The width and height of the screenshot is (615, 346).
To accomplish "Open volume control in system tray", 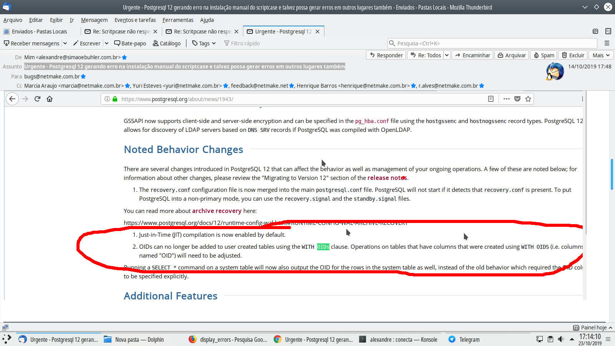I will coord(561,339).
